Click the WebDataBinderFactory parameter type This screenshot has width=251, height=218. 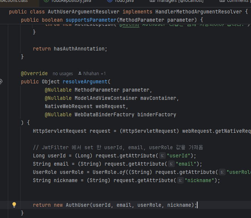pyautogui.click(x=104, y=115)
